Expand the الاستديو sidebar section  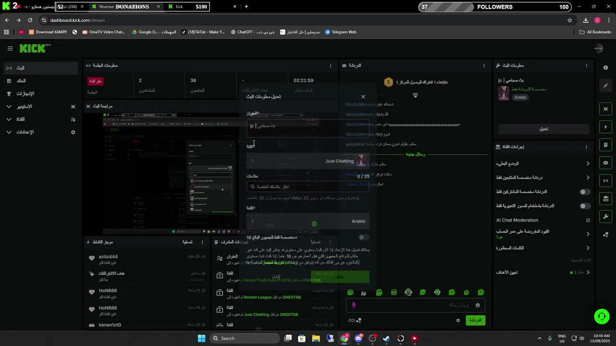(41, 107)
